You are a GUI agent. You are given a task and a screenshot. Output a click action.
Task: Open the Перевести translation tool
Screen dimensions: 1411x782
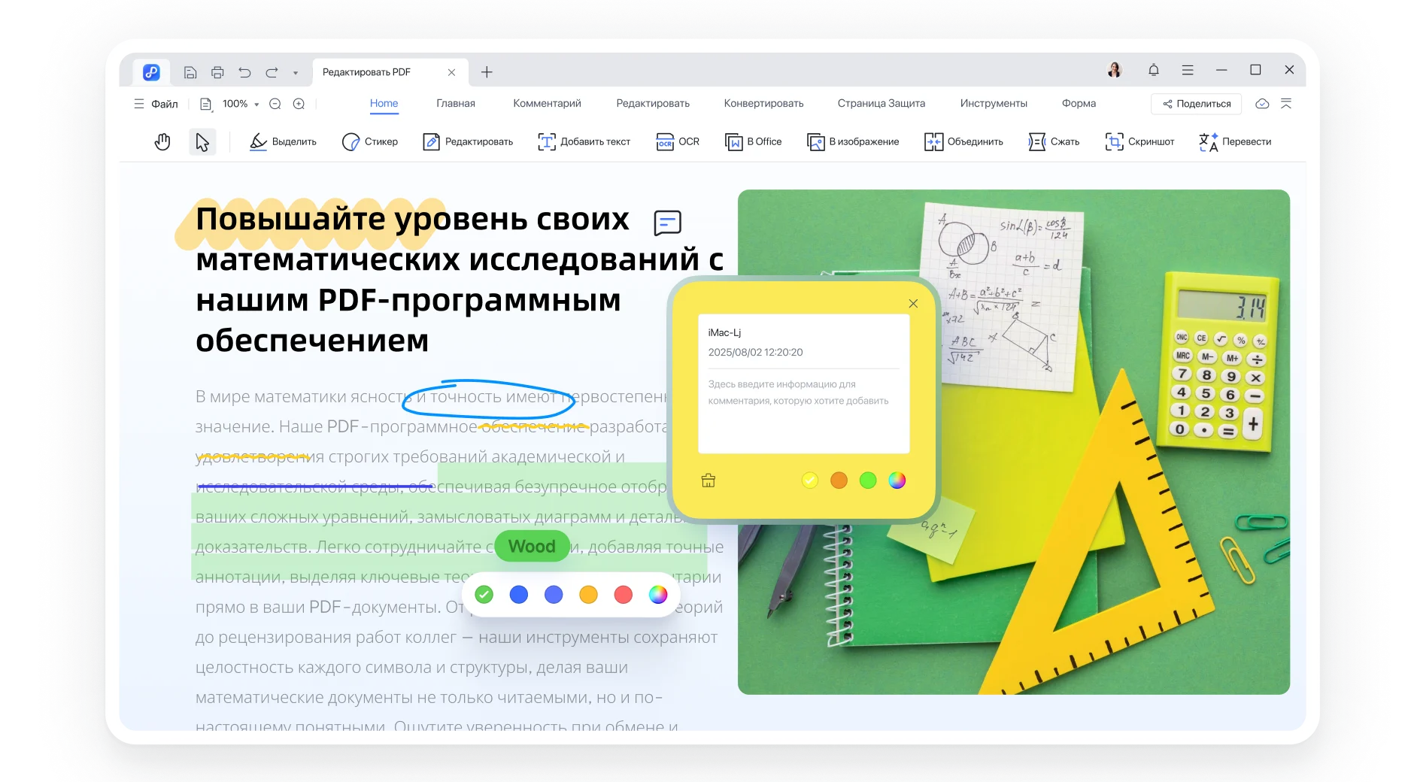pos(1234,141)
